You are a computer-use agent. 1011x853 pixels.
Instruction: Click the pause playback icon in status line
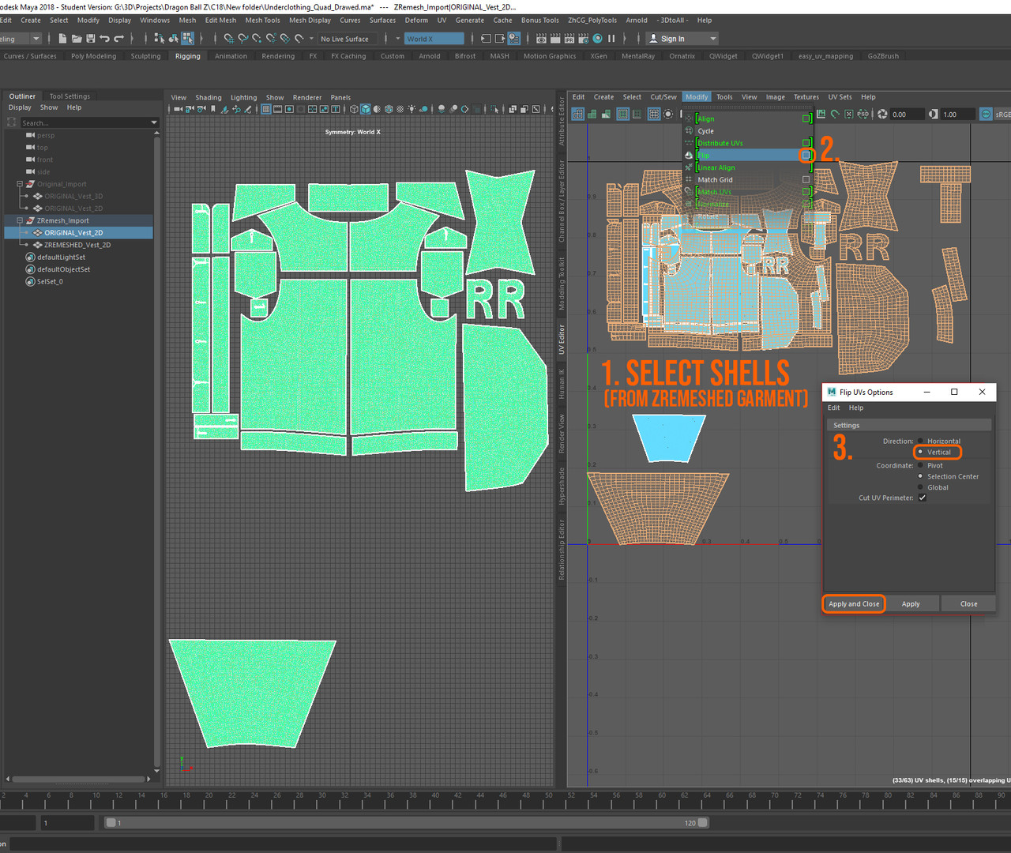(x=610, y=38)
